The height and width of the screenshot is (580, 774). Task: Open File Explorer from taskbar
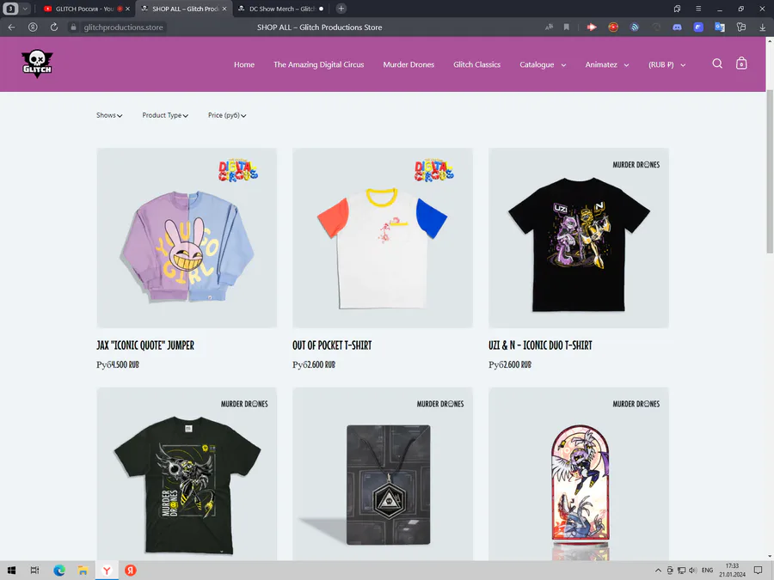83,571
